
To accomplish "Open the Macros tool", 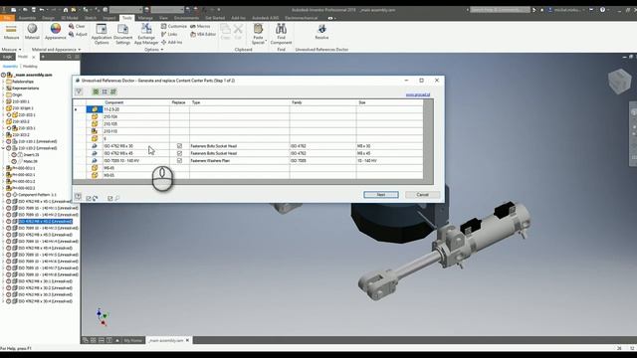I will (200, 26).
